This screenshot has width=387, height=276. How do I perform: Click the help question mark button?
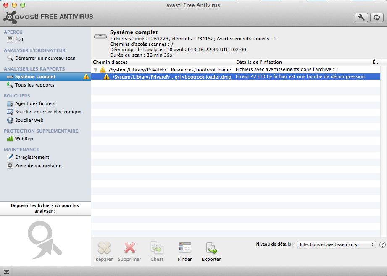(382, 244)
